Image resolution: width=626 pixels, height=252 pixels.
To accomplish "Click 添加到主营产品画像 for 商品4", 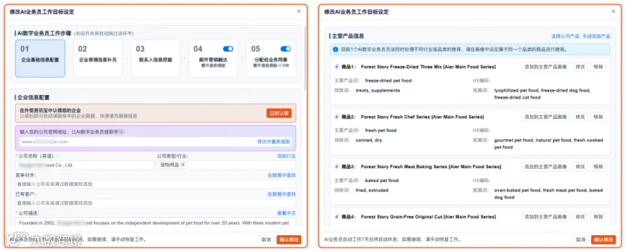I will (545, 217).
